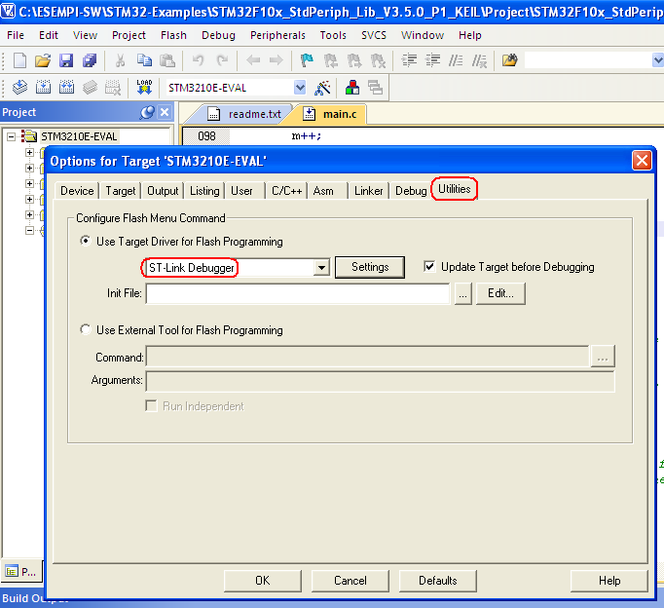The height and width of the screenshot is (608, 664).
Task: Select the main.c editor tab
Action: tap(332, 114)
